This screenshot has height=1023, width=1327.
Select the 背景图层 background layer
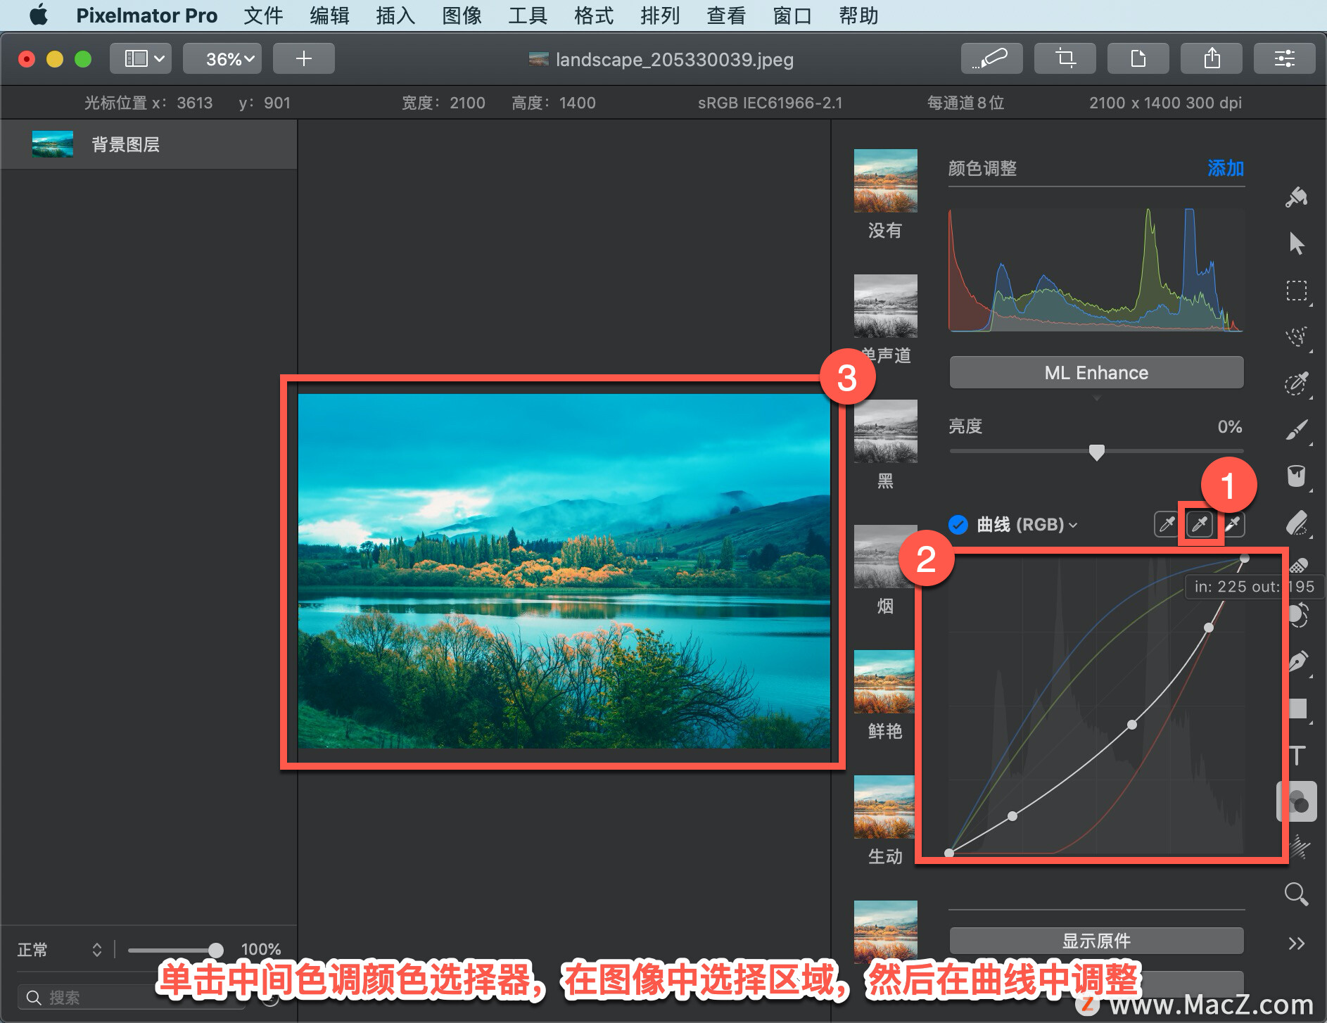pos(148,144)
